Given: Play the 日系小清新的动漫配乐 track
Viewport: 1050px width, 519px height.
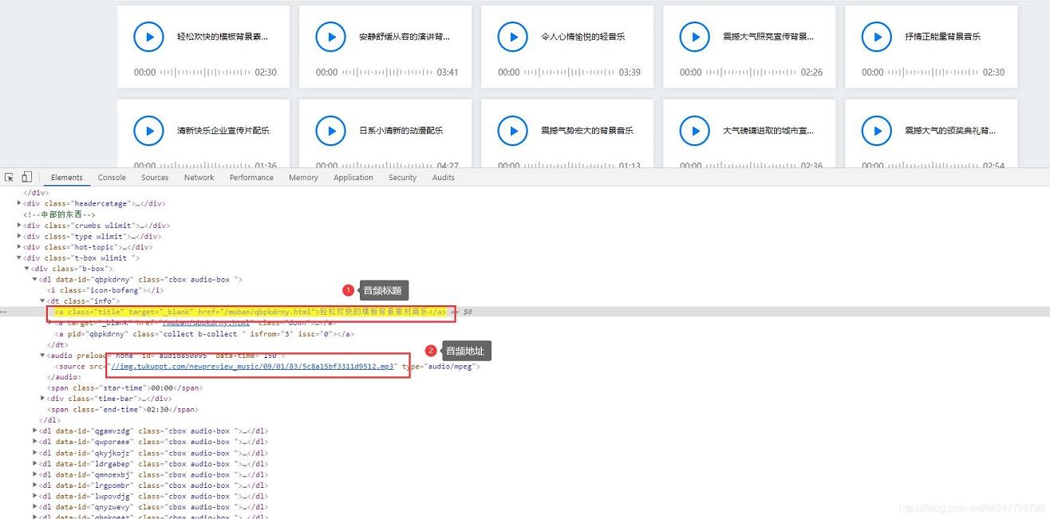Looking at the screenshot, I should [x=330, y=131].
